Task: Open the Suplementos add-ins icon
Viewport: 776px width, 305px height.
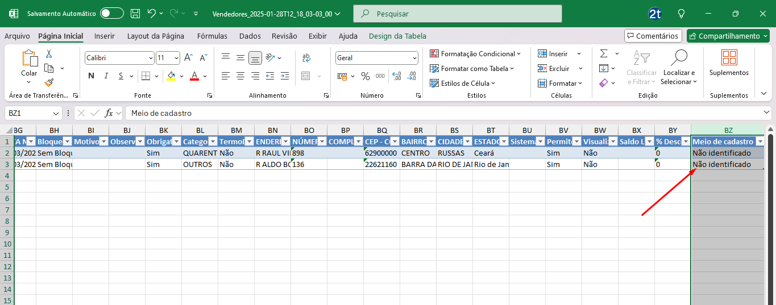Action: coord(729,57)
